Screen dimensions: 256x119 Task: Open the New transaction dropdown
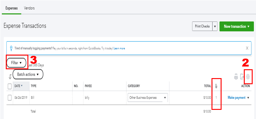pyautogui.click(x=236, y=26)
